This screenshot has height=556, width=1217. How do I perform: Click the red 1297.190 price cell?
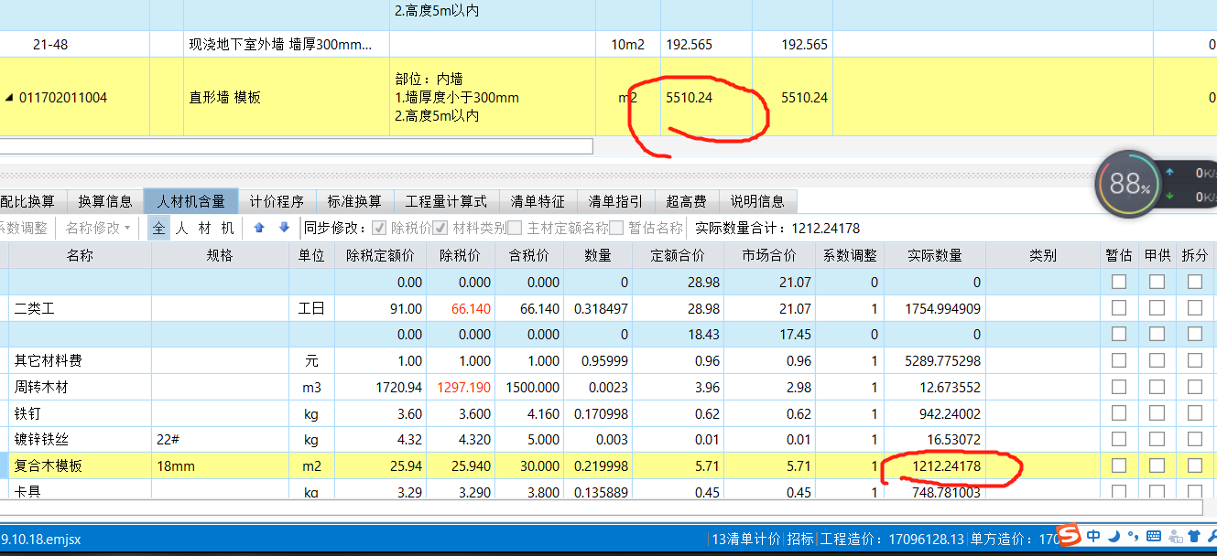(x=462, y=388)
